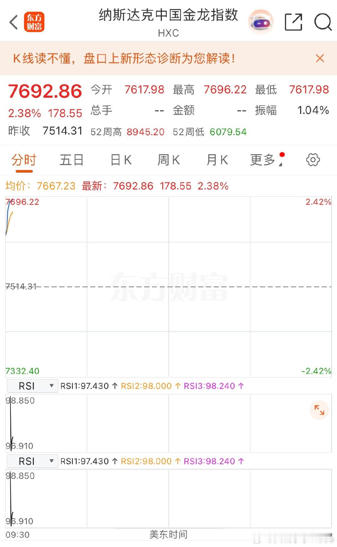This screenshot has width=337, height=547.
Task: Tap the K线读不懂 diagnosis banner text
Action: [124, 58]
